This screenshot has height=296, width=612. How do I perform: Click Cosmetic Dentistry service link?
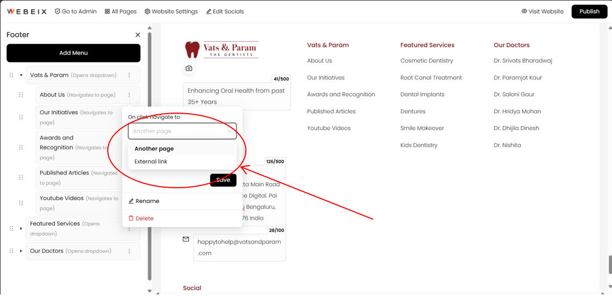point(426,60)
